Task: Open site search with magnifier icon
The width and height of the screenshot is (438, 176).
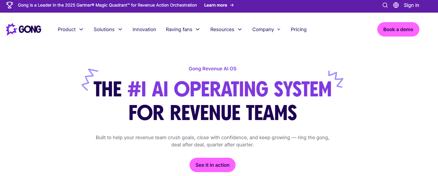Action: coord(385,5)
